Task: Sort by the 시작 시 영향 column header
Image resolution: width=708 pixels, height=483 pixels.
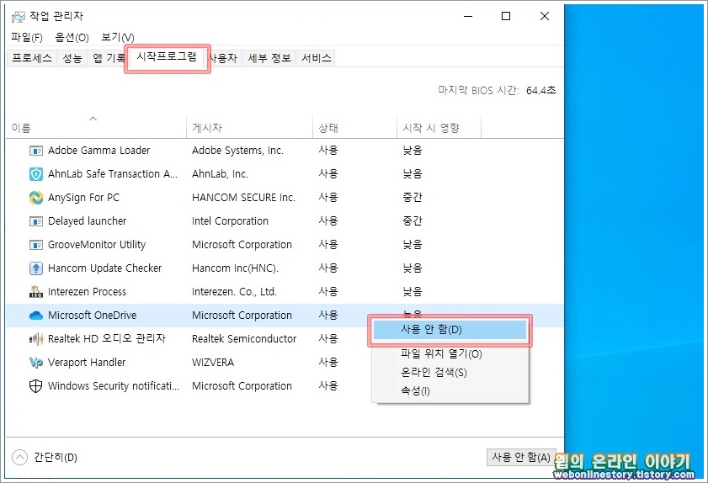Action: click(x=439, y=127)
